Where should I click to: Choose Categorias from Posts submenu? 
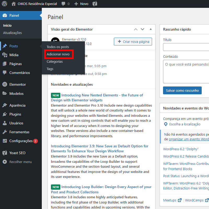(x=55, y=62)
